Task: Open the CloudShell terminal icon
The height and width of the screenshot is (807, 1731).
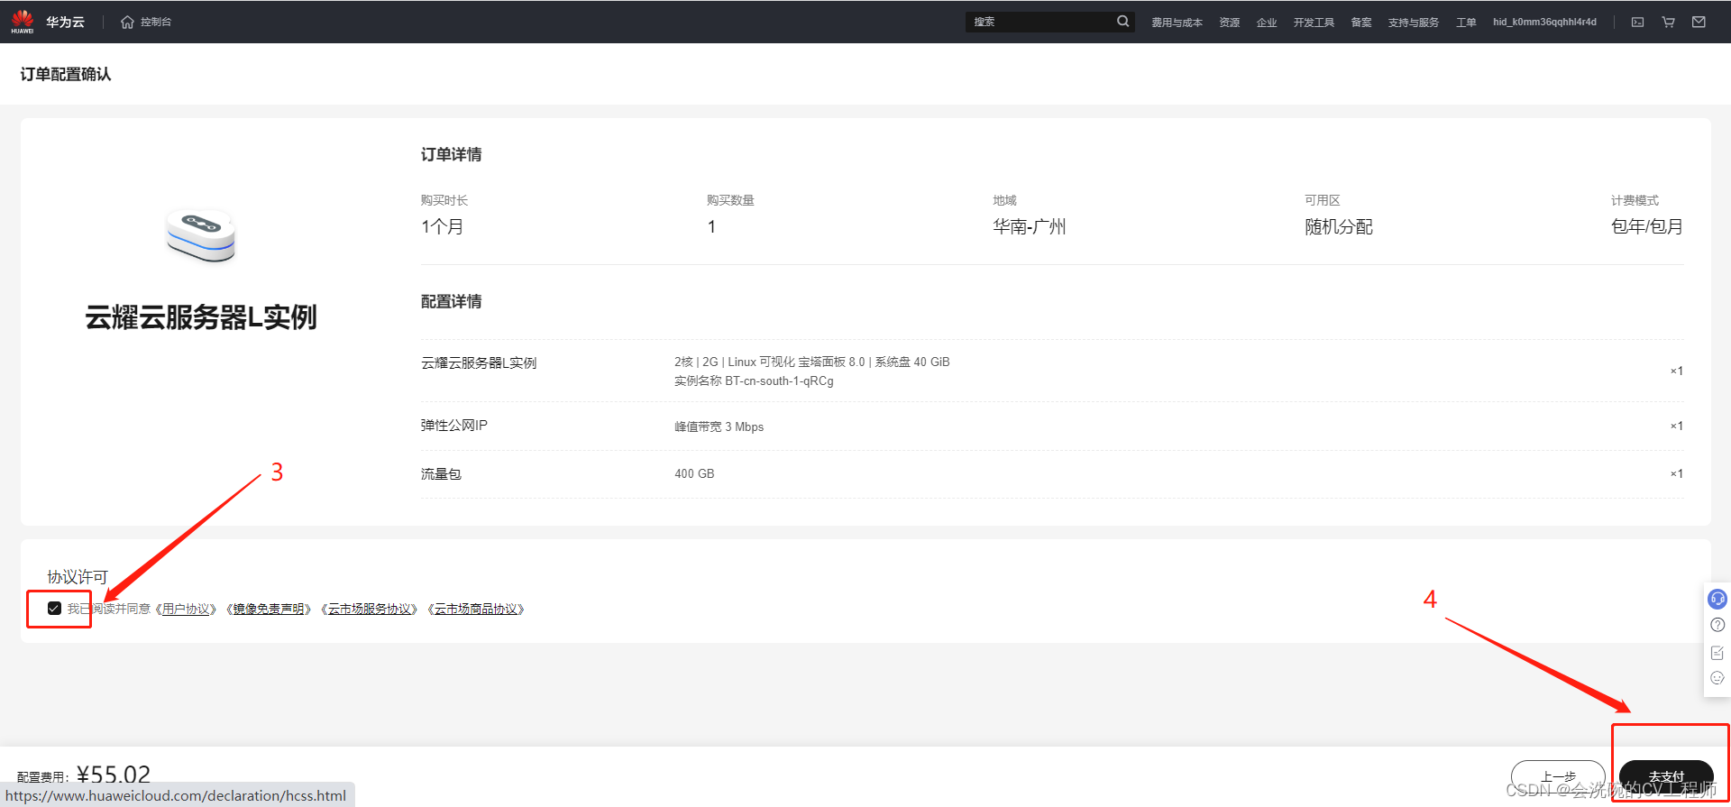Action: [1637, 22]
